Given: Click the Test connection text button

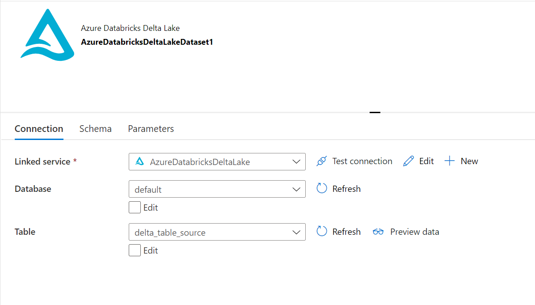Looking at the screenshot, I should pyautogui.click(x=362, y=161).
